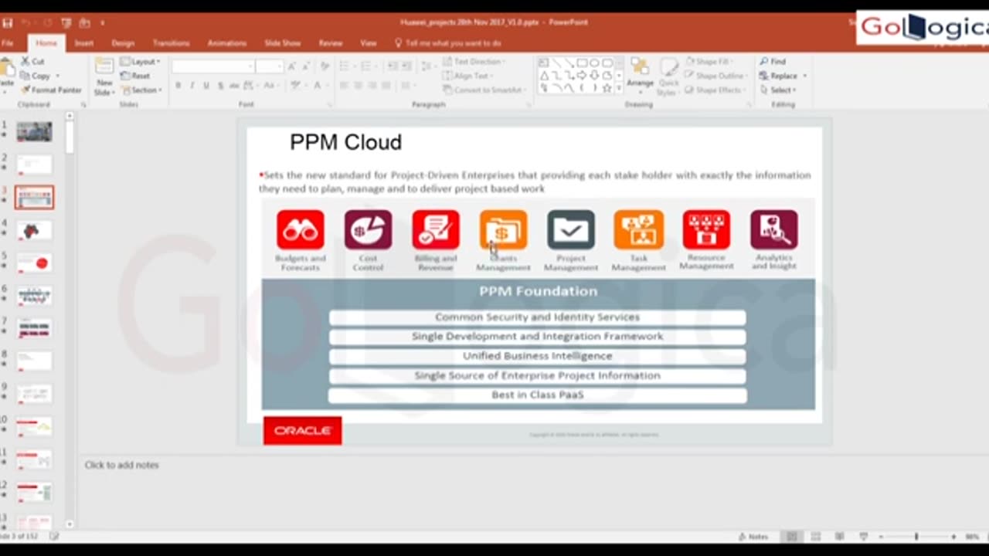
Task: Decrease font size with the smaller A icon
Action: click(x=306, y=67)
